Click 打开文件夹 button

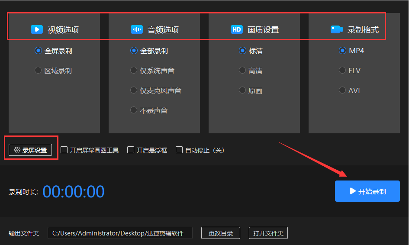coord(268,233)
